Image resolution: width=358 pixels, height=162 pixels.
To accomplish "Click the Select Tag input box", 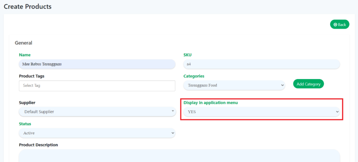I will 97,86.
